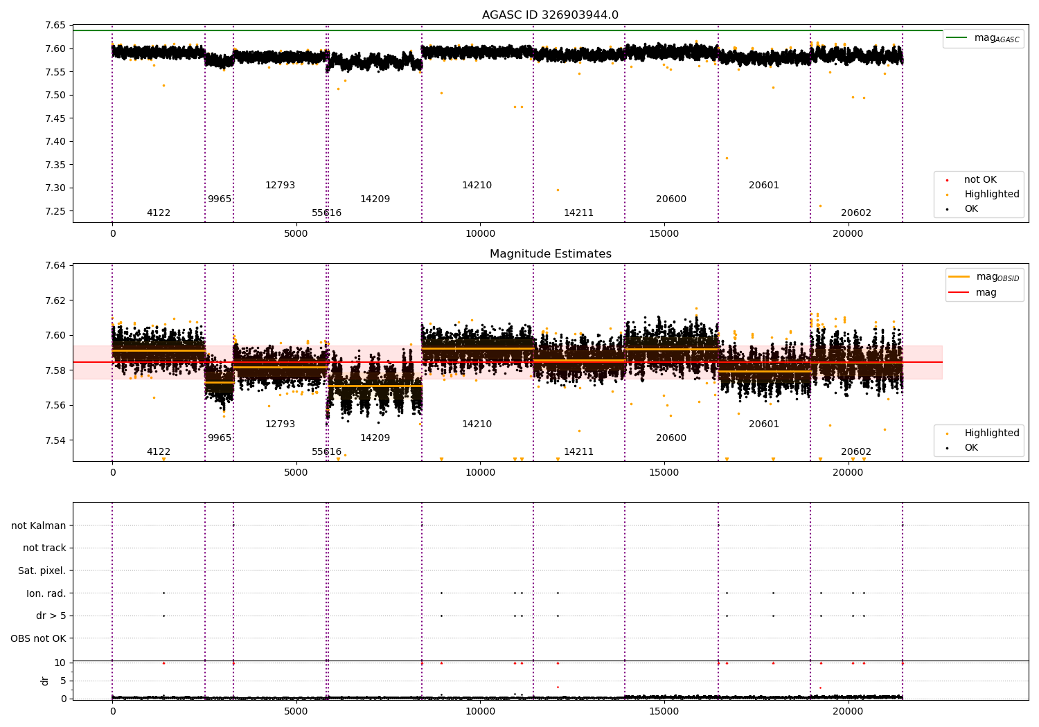This screenshot has height=727, width=1039.
Task: Click y-axis tick 7.65 in AGASC ID plot
Action: point(55,26)
